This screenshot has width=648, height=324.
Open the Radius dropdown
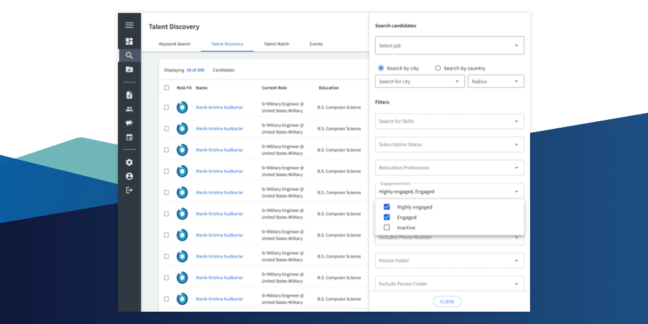point(496,82)
